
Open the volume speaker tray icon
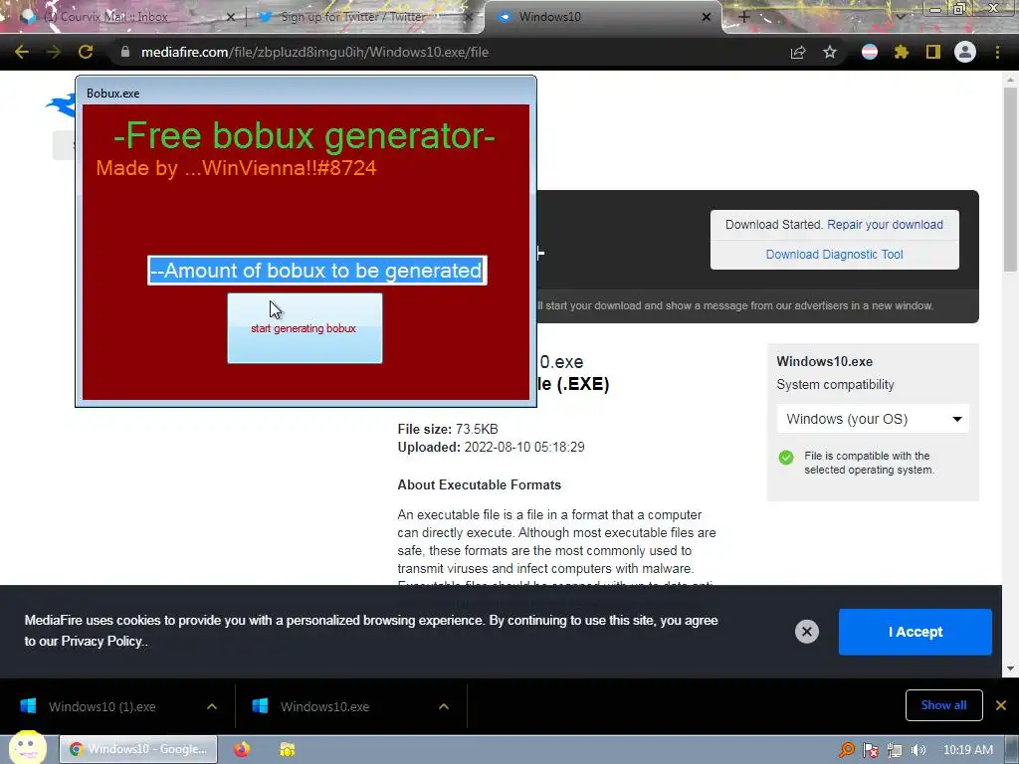917,750
